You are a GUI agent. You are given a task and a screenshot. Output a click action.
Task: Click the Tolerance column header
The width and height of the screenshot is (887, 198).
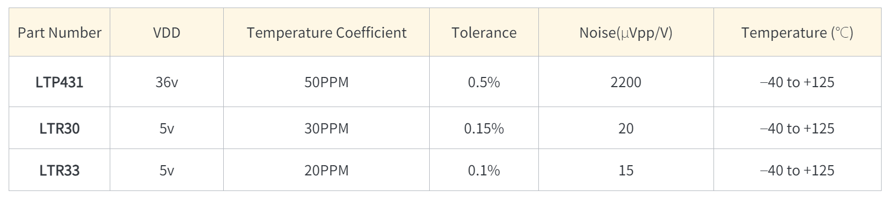pos(484,33)
